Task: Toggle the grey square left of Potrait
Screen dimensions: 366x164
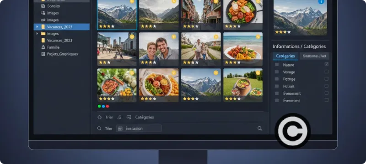Action: coord(277,86)
